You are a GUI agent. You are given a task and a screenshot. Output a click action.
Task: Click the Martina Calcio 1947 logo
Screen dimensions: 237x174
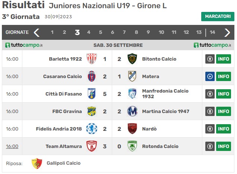tap(132, 111)
